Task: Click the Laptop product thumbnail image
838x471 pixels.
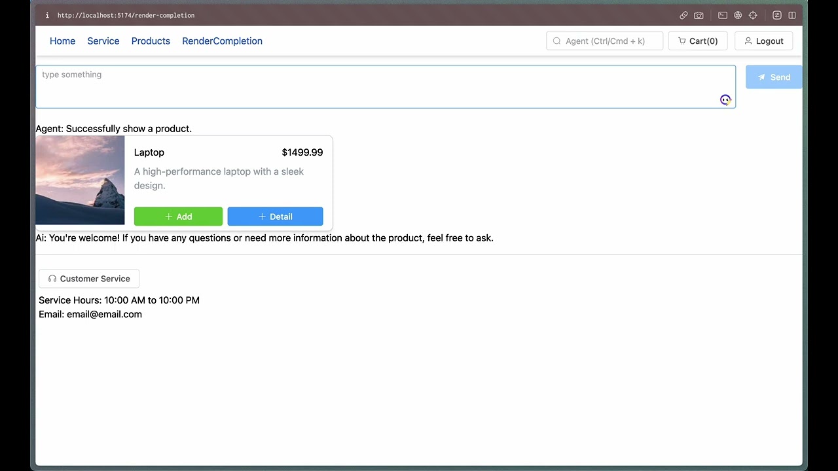Action: (80, 180)
